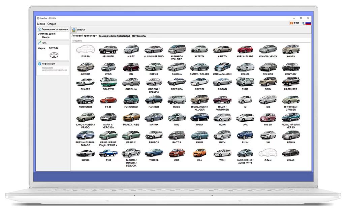Select the iQ model
The image size is (345, 211).
coord(245,102)
